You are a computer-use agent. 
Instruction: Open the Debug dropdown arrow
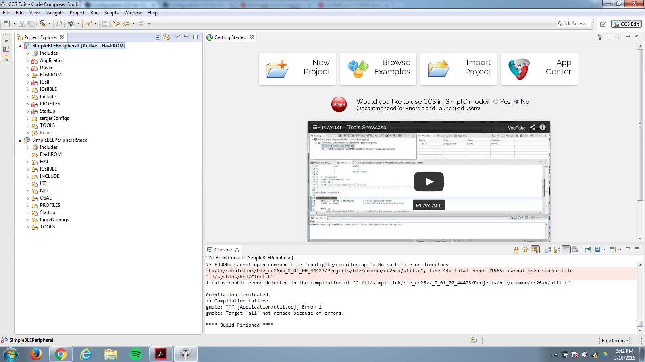click(x=79, y=23)
